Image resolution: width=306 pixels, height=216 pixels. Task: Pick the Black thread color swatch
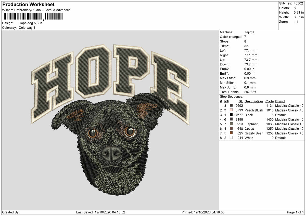(231, 115)
